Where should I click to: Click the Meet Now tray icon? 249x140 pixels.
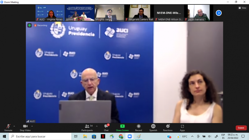pyautogui.click(x=198, y=136)
